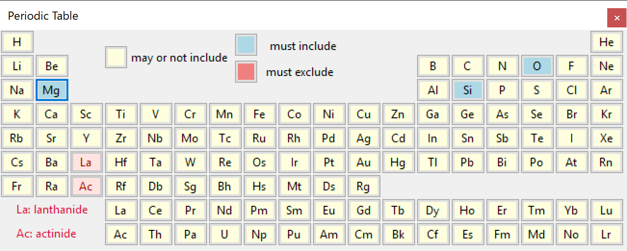Click the Sn (tin) element
The width and height of the screenshot is (627, 251).
(x=468, y=138)
